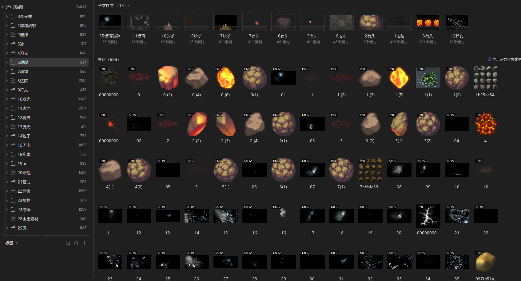Open the 35玻璃破碎 subfolder icon
The image size is (521, 281).
[x=110, y=21]
